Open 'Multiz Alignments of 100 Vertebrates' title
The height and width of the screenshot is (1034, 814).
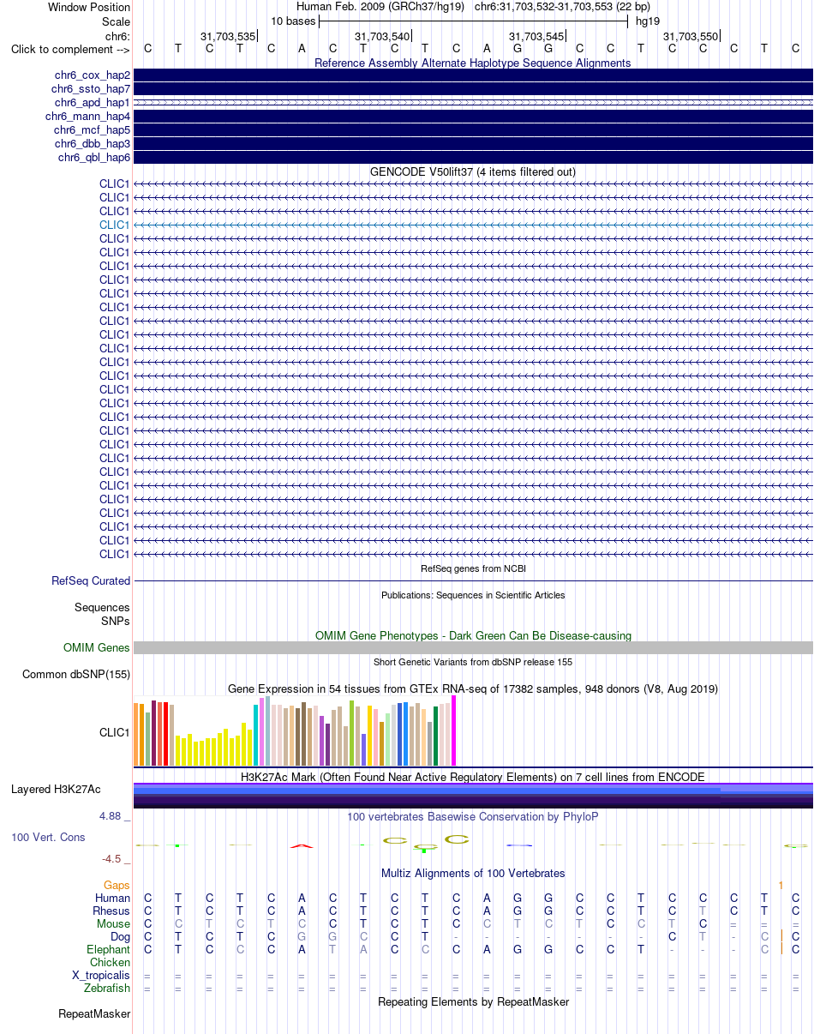click(x=473, y=874)
